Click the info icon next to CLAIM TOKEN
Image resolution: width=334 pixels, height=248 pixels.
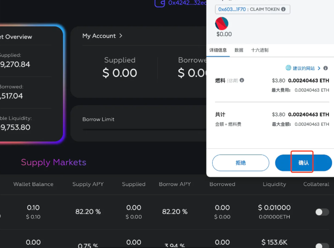(x=283, y=9)
